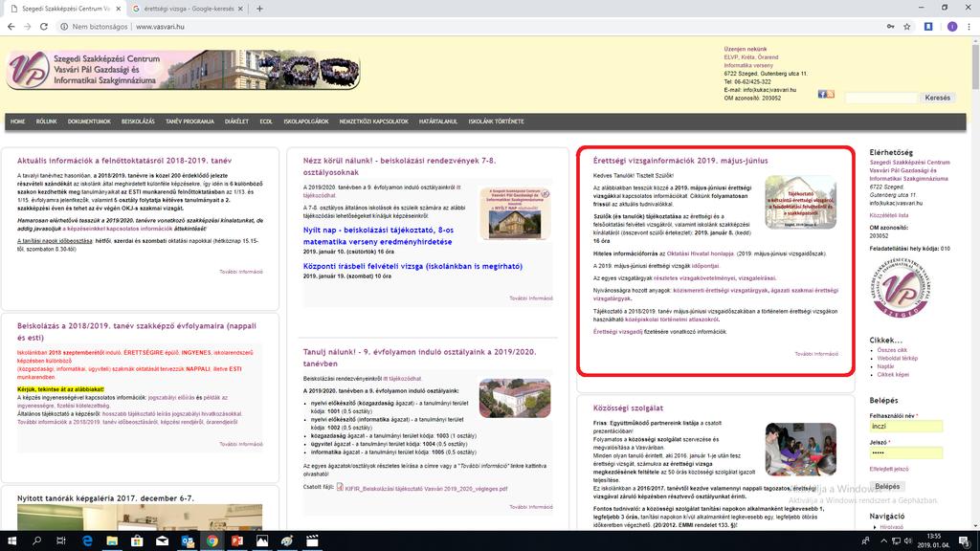Open PDF attachment icon next to KIFIR file
The width and height of the screenshot is (980, 551).
(340, 487)
